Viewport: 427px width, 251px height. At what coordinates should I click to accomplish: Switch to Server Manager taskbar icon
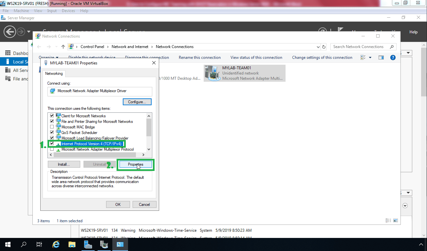pyautogui.click(x=88, y=244)
